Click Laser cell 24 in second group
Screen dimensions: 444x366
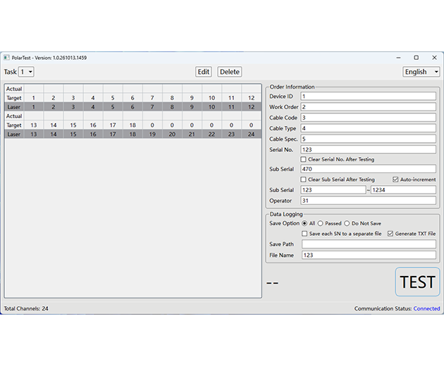[x=252, y=134]
